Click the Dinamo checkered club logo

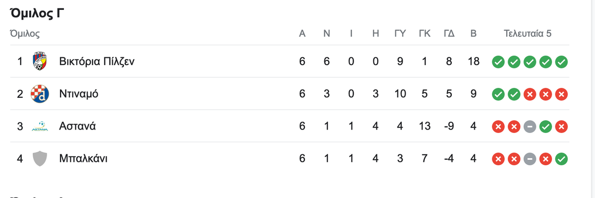(40, 94)
